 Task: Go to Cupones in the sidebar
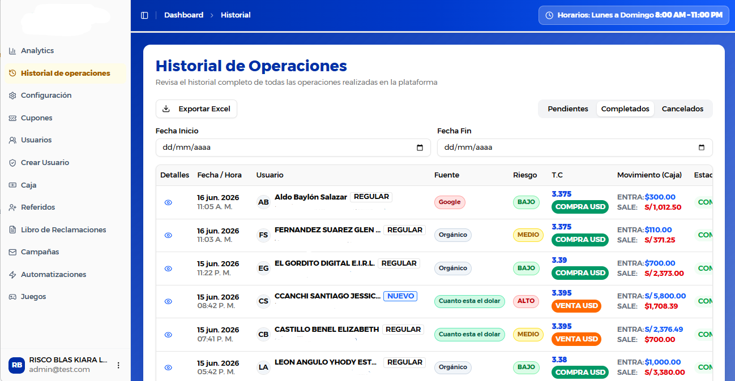coord(65,118)
